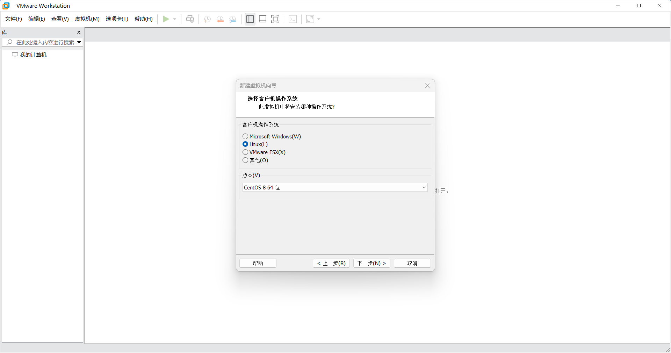Toggle the library sidebar view icon
This screenshot has height=353, width=671.
click(250, 19)
